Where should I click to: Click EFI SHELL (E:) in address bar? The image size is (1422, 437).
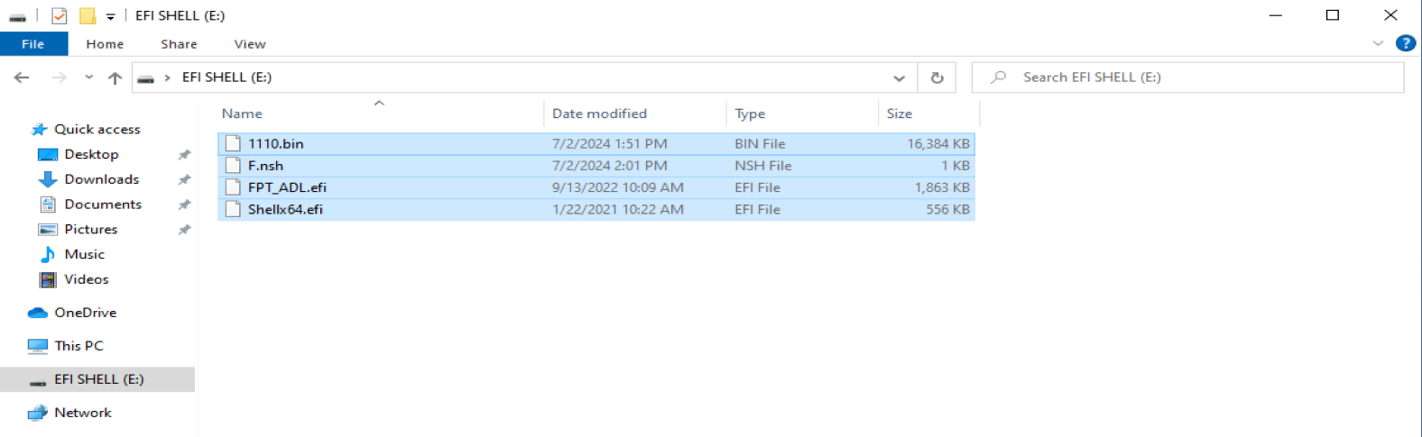pyautogui.click(x=226, y=77)
